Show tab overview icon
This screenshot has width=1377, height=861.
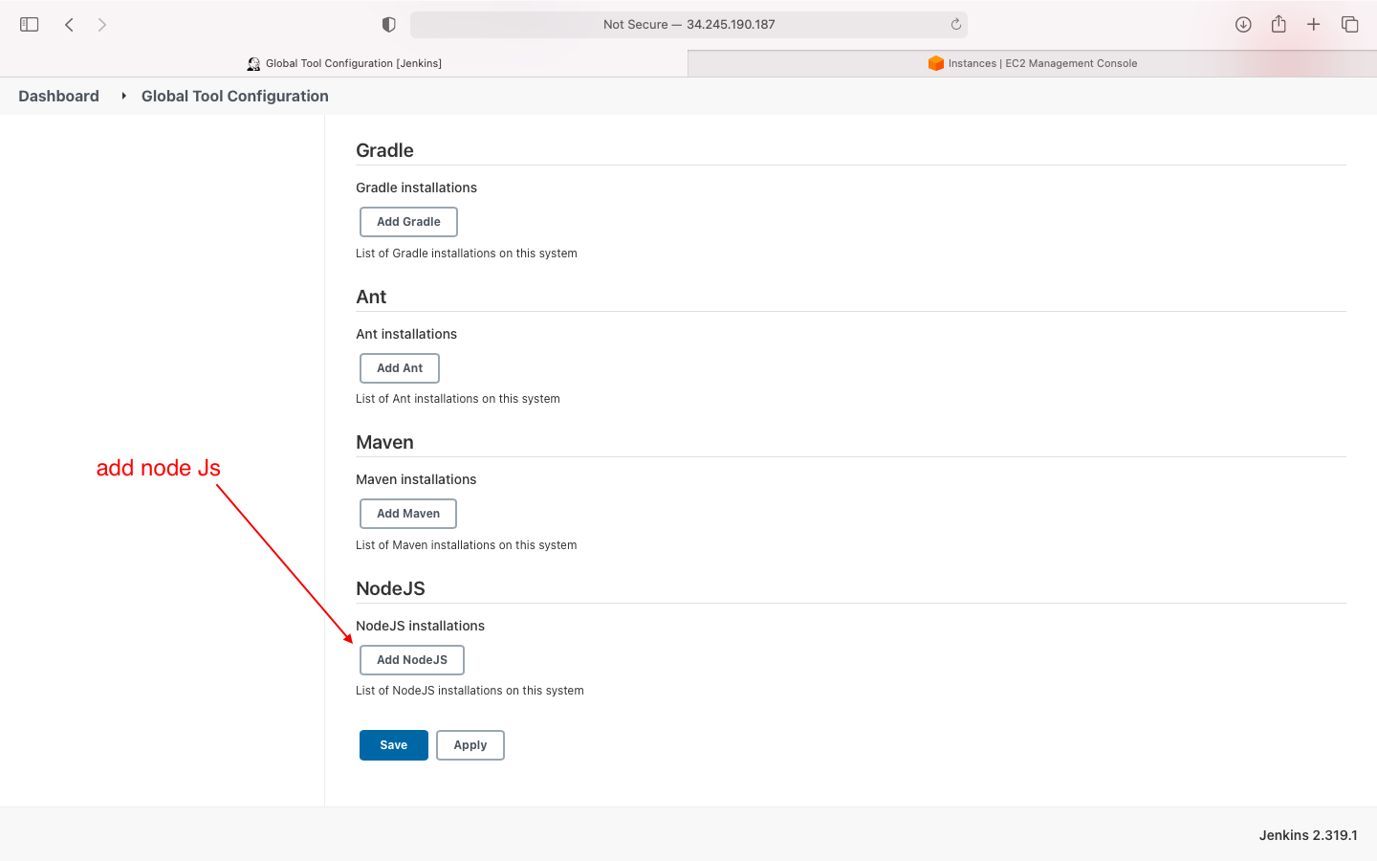1350,25
